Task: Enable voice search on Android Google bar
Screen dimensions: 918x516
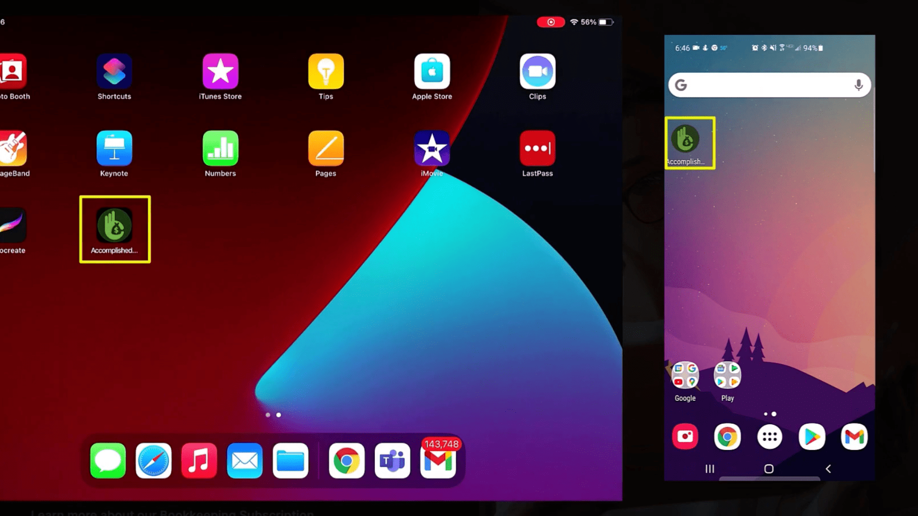Action: [858, 85]
